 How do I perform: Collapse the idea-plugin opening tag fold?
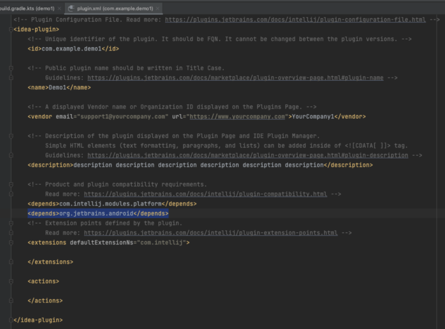pos(11,29)
